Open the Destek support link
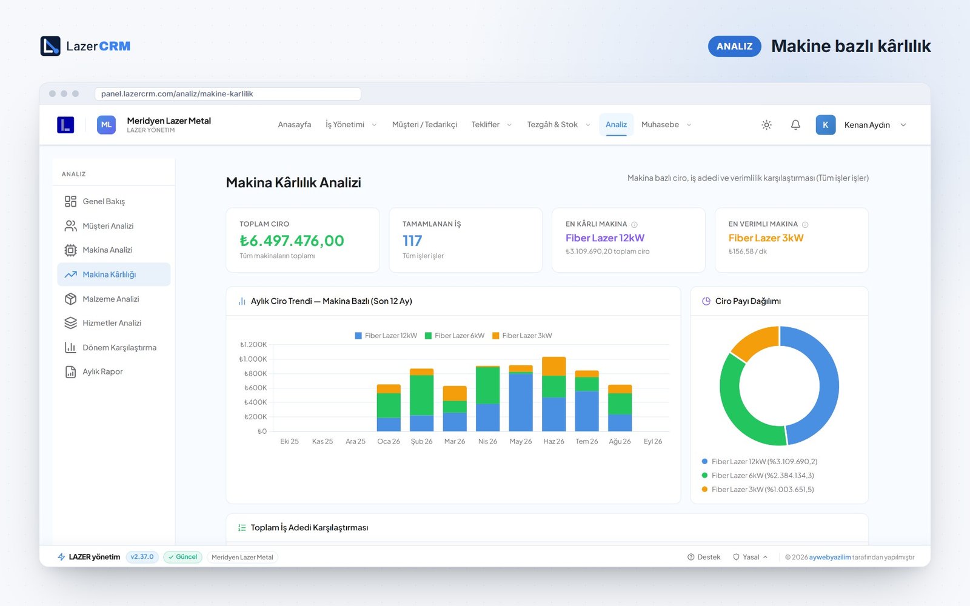970x606 pixels. (704, 557)
